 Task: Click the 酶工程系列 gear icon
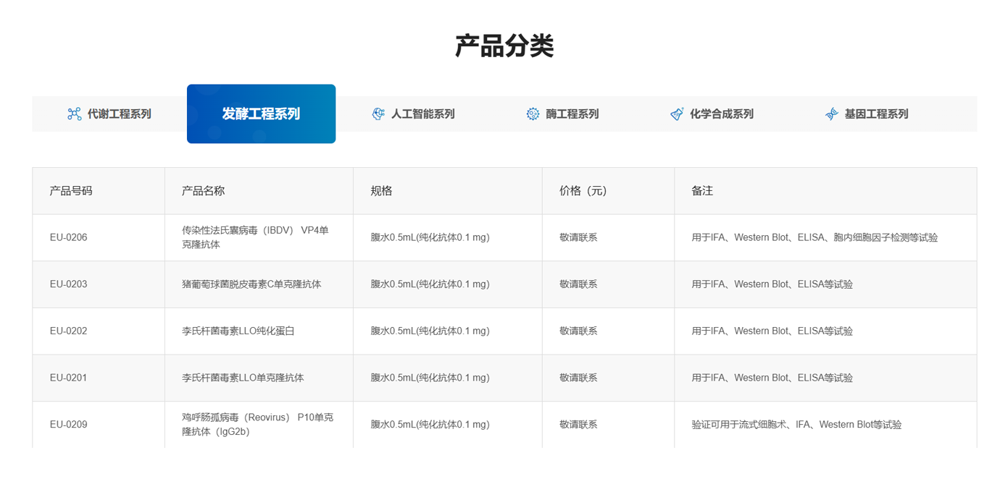[x=533, y=114]
